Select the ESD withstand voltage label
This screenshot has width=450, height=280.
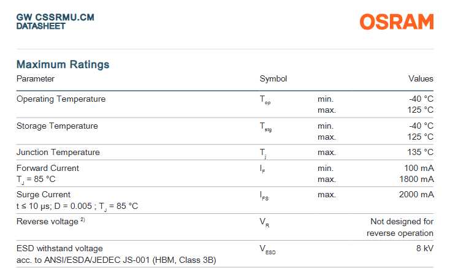coord(59,249)
